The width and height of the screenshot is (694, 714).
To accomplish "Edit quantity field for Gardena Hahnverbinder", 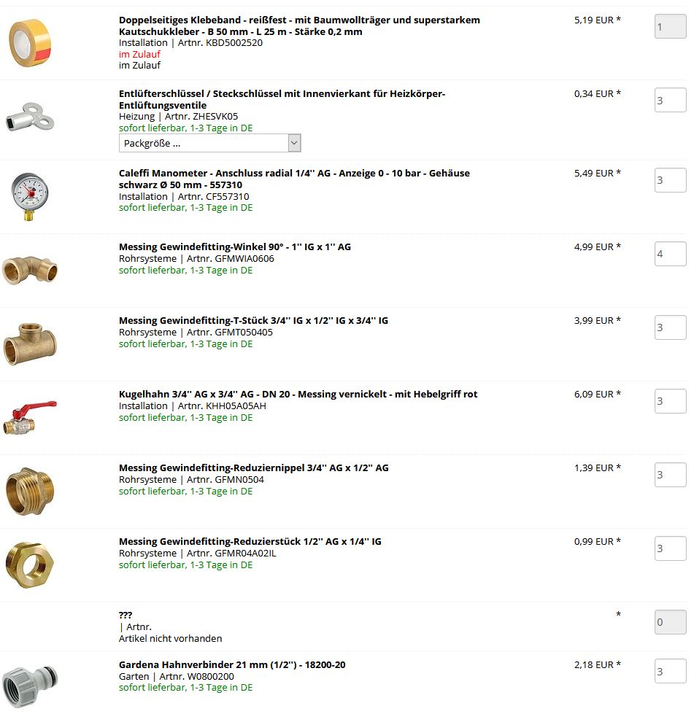I will [x=671, y=671].
